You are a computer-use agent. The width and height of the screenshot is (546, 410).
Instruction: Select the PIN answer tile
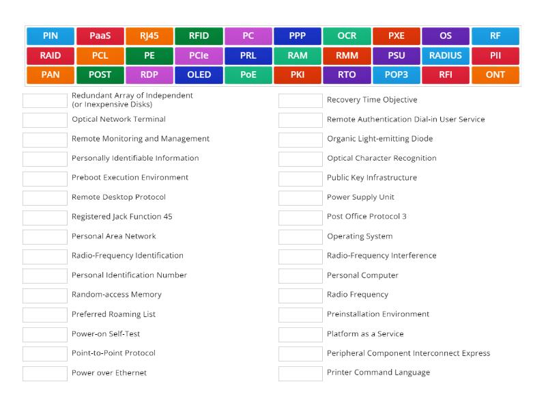pyautogui.click(x=51, y=36)
